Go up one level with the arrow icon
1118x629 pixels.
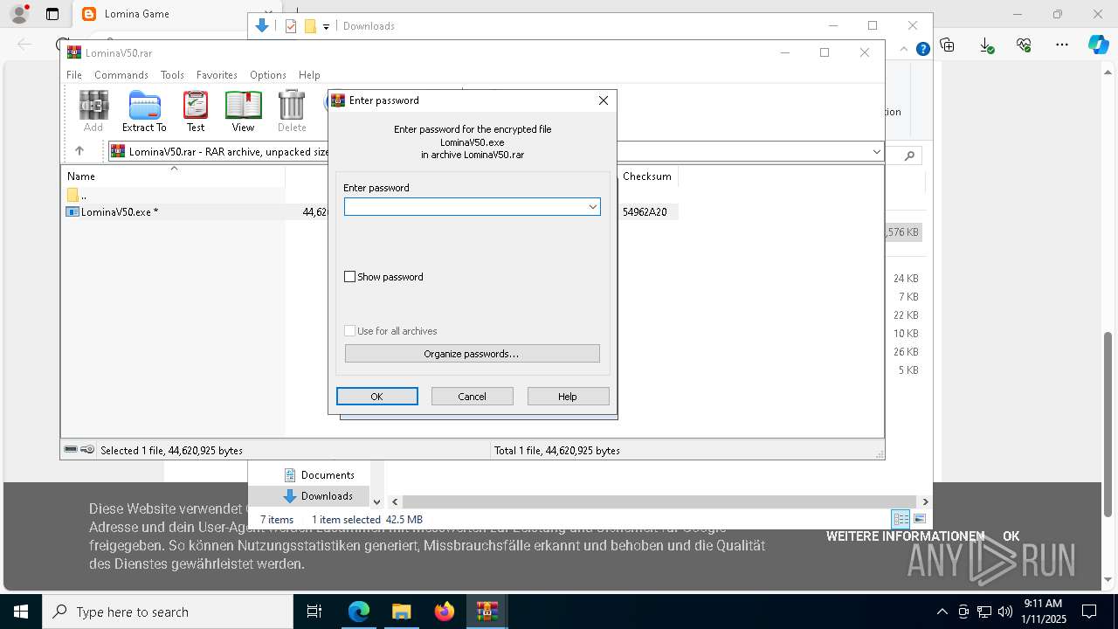(79, 151)
